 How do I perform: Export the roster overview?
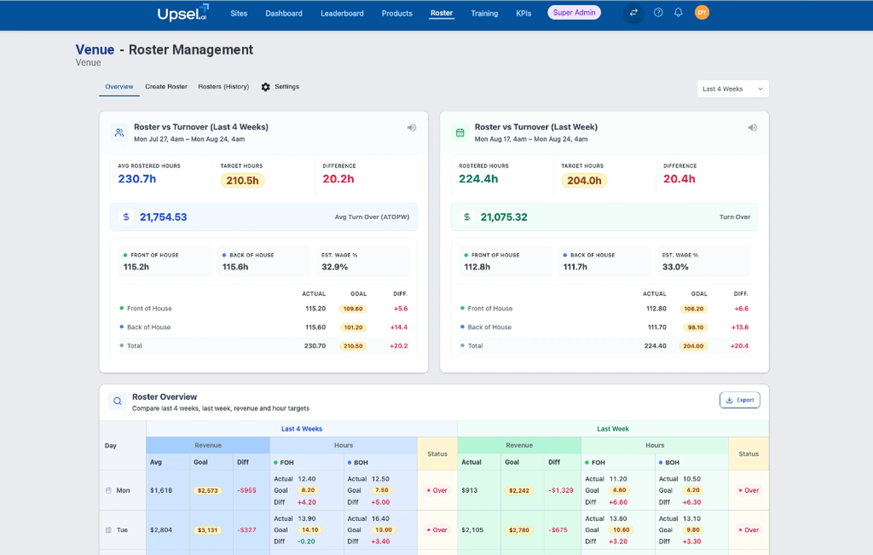[740, 400]
